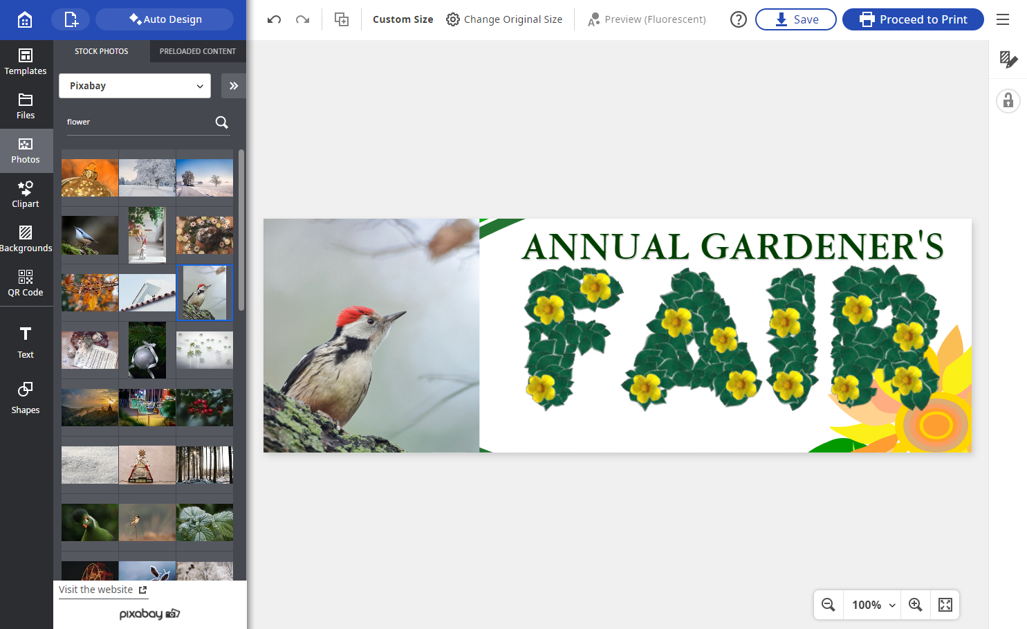Viewport: 1027px width, 629px height.
Task: Create a new design page
Action: [71, 19]
